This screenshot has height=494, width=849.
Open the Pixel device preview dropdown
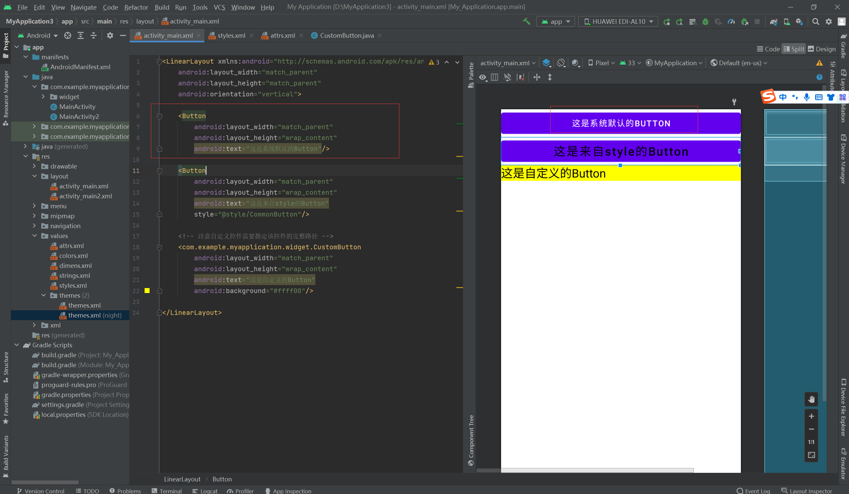[601, 63]
